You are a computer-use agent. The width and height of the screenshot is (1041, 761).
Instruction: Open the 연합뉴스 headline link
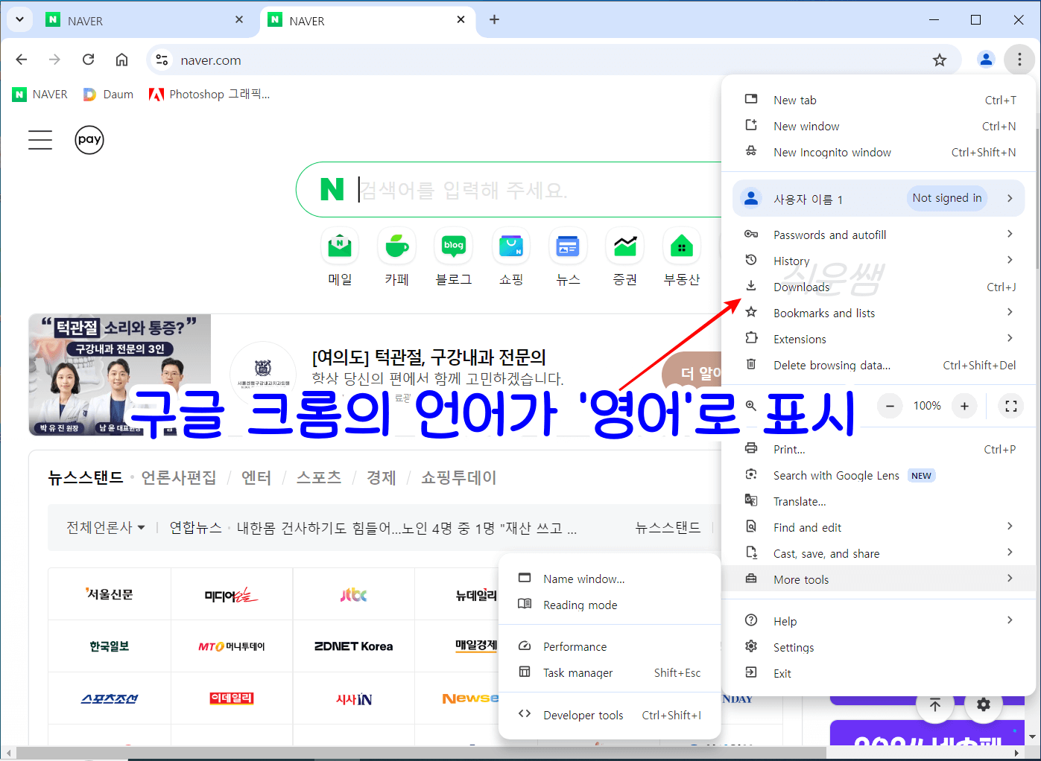[195, 527]
